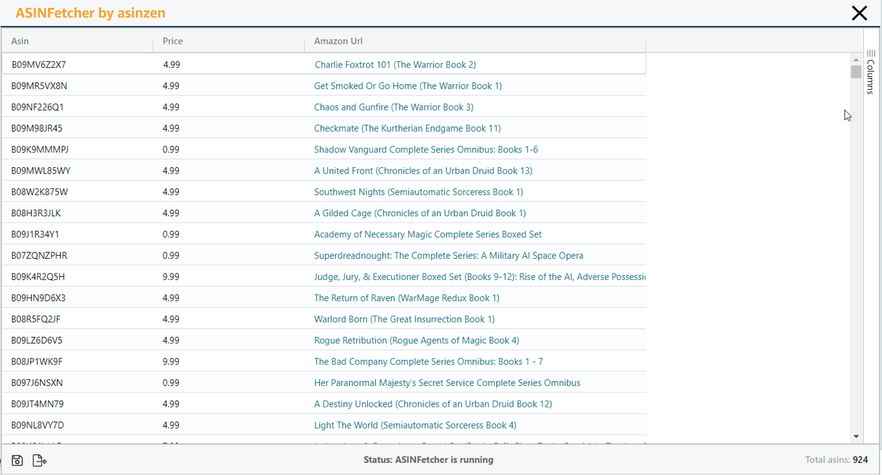Click the 0.99 price for B09K9MMMPJ
Image resolution: width=882 pixels, height=475 pixels.
pos(171,150)
